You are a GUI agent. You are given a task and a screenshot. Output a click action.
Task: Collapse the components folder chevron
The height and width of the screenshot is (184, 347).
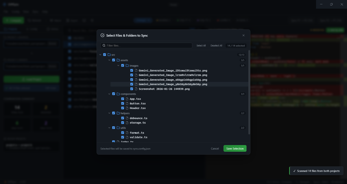(x=109, y=94)
